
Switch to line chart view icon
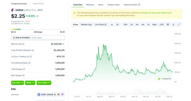pos(112,25)
